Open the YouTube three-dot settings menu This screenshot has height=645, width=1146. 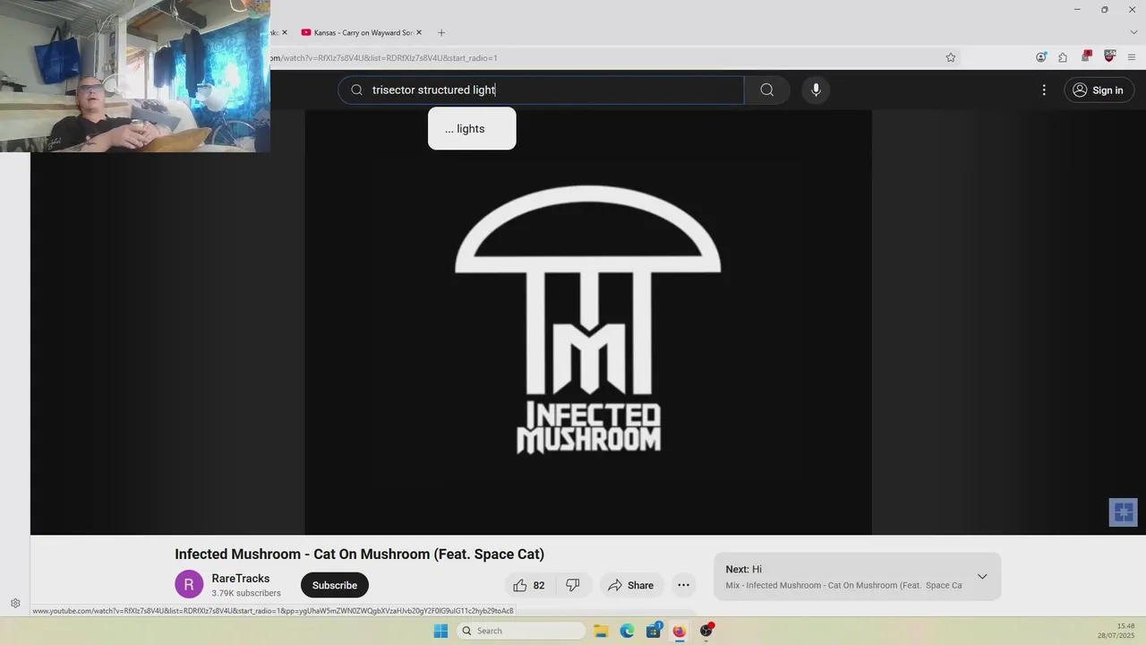tap(1044, 90)
